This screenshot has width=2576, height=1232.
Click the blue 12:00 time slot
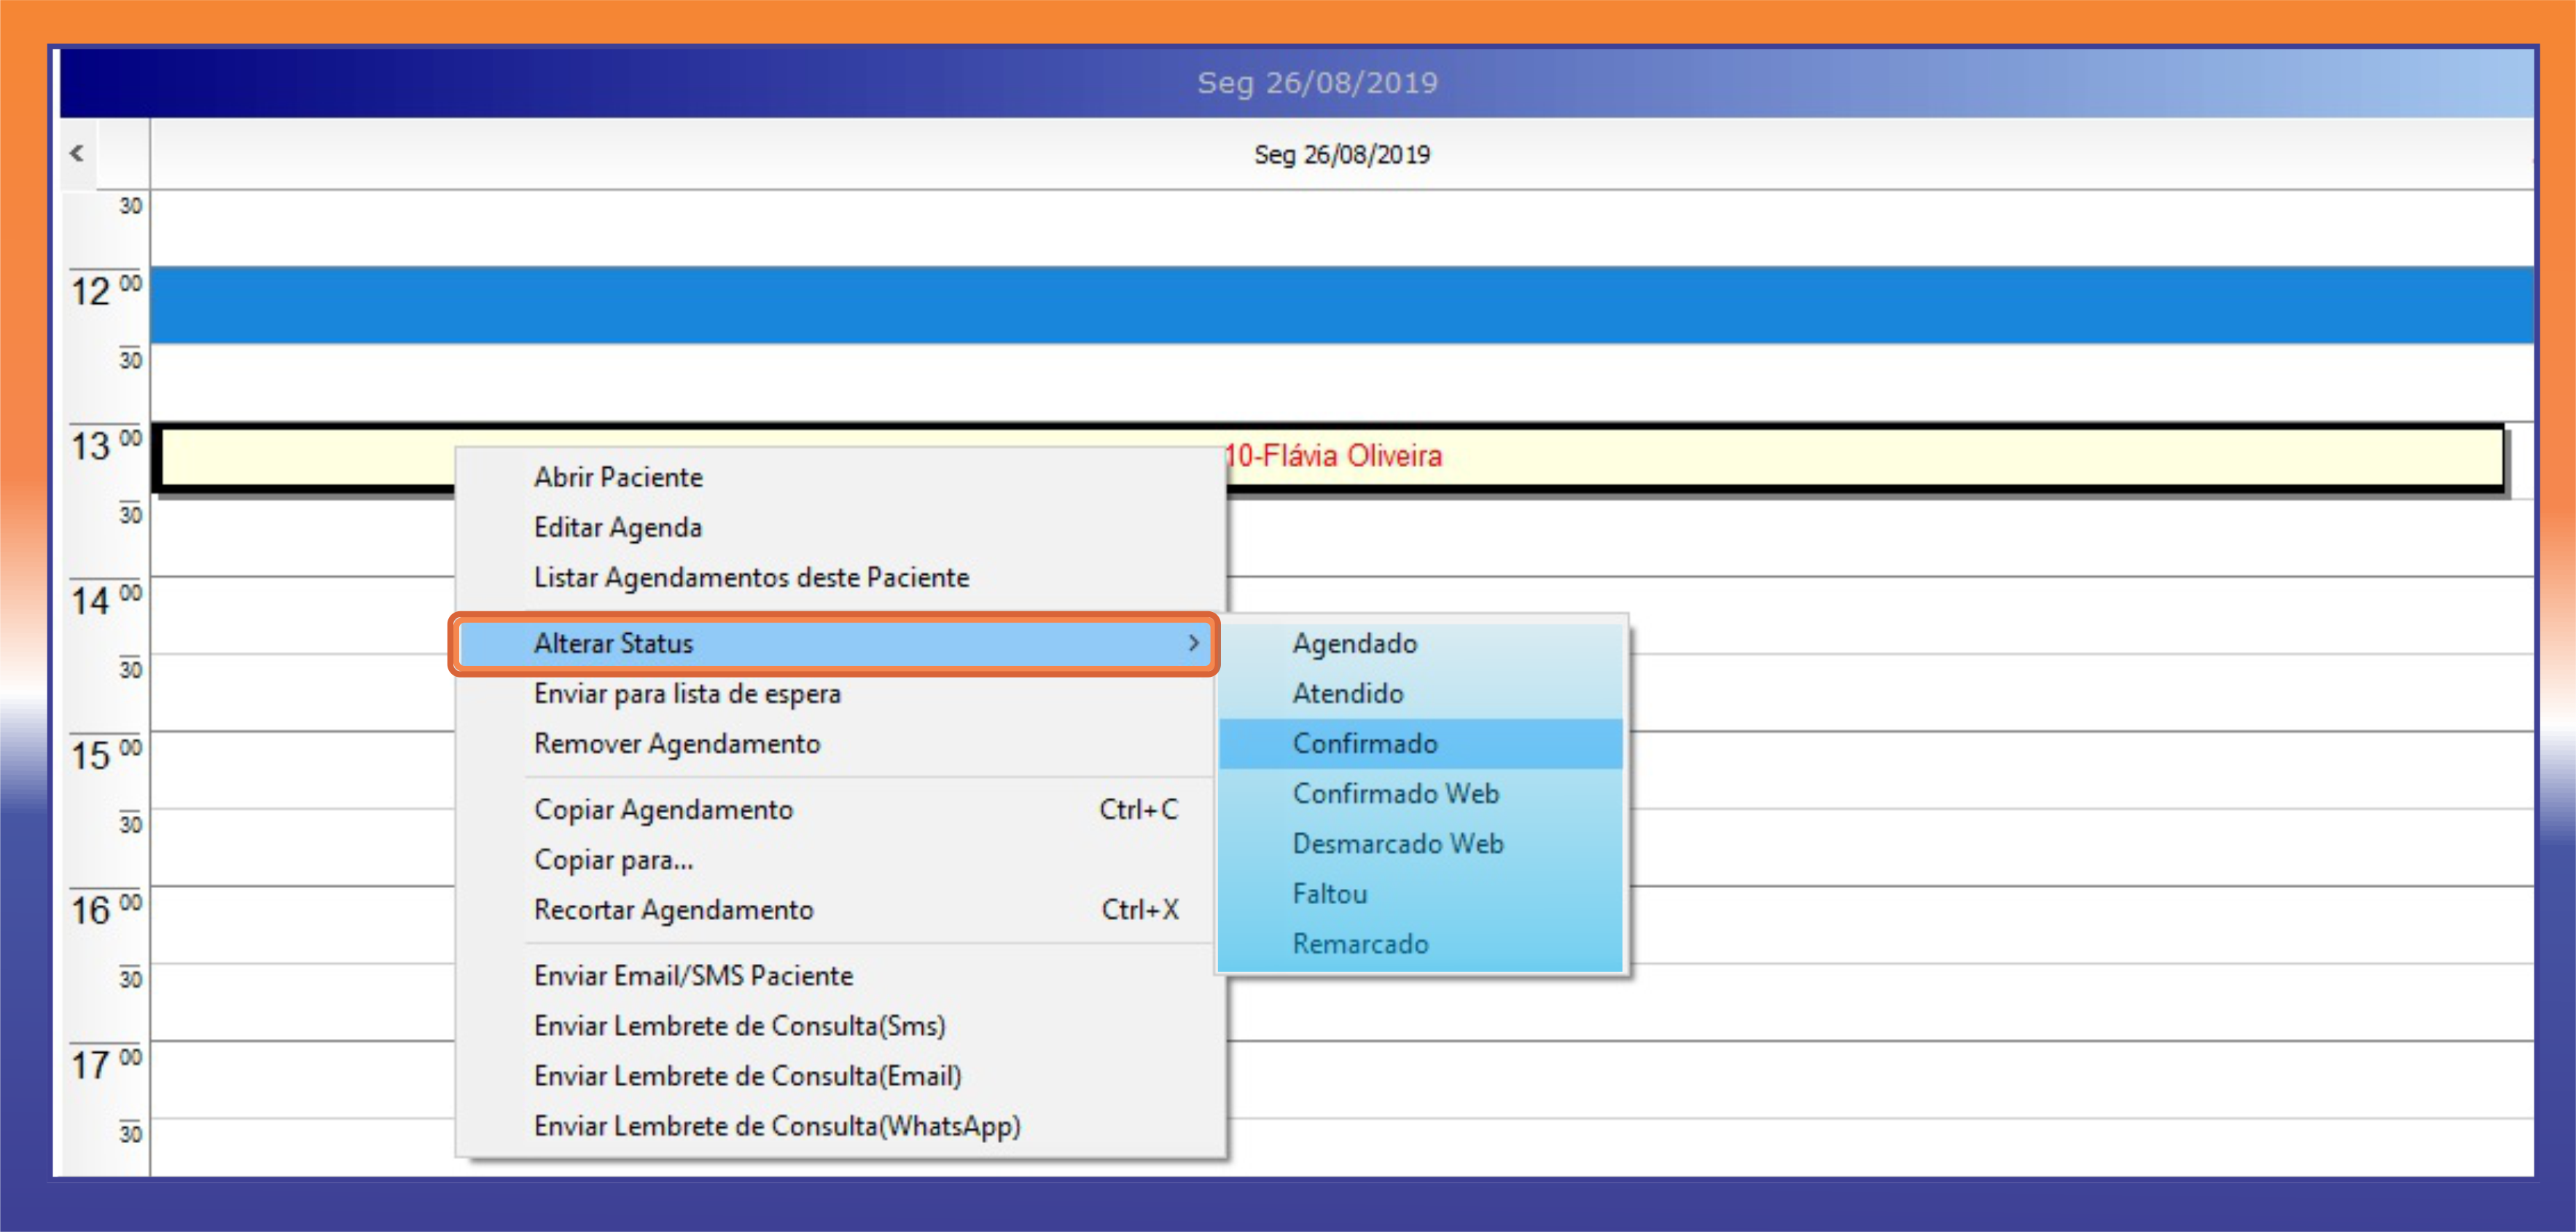coord(1340,305)
